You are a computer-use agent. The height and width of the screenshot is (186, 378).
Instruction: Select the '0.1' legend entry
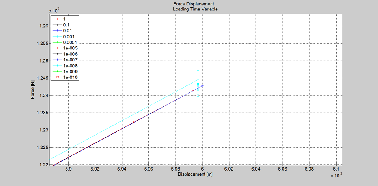click(x=66, y=25)
